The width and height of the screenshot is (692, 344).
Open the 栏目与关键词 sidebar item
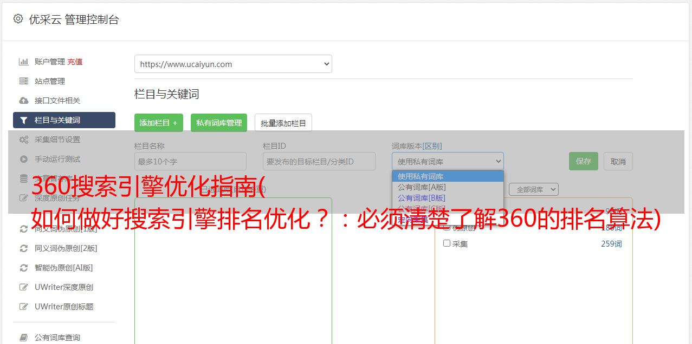point(64,120)
